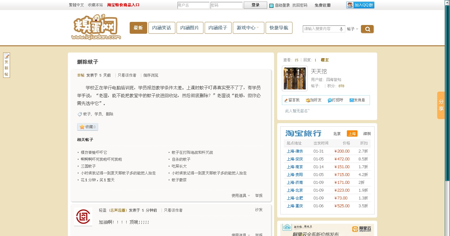Screen dimensions: 450x236
Task: Click the 登录 button
Action: (x=255, y=5)
